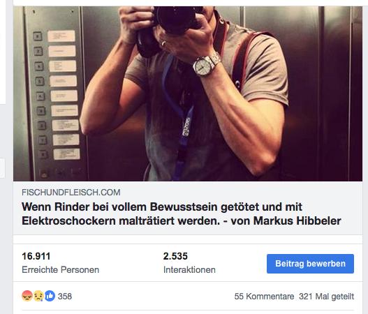
Task: Click the 16.911 reached people number
Action: 36,256
